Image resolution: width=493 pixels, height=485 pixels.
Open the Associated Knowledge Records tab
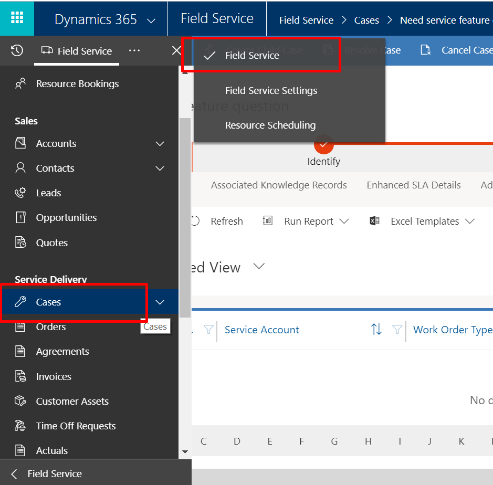click(279, 185)
